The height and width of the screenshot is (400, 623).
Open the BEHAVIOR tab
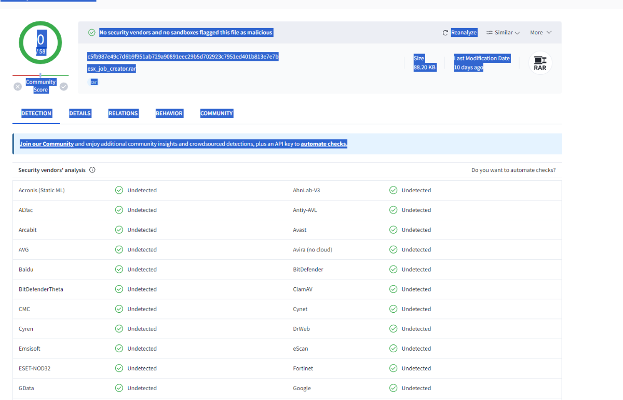click(169, 113)
